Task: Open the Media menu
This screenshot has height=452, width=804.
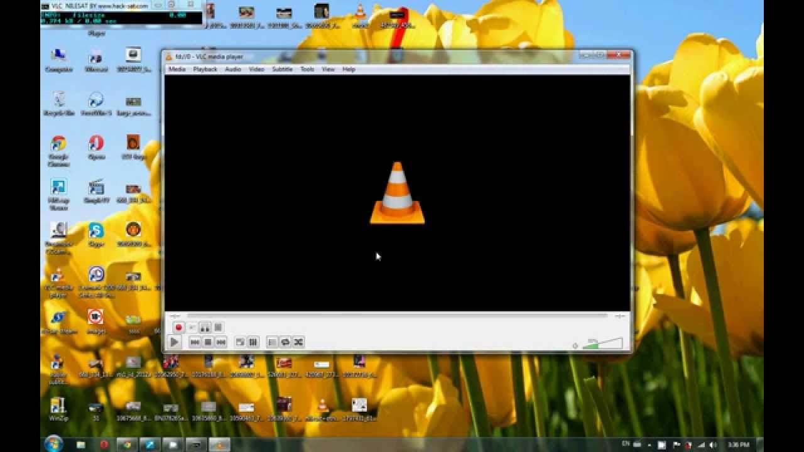Action: 177,69
